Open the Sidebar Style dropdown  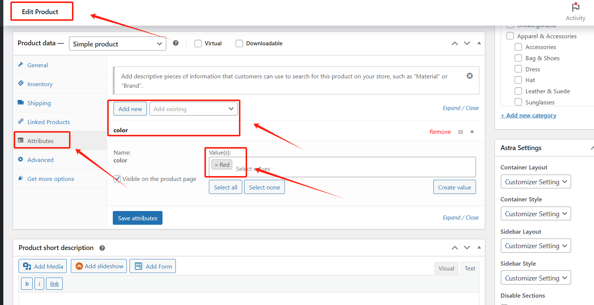[x=536, y=278]
